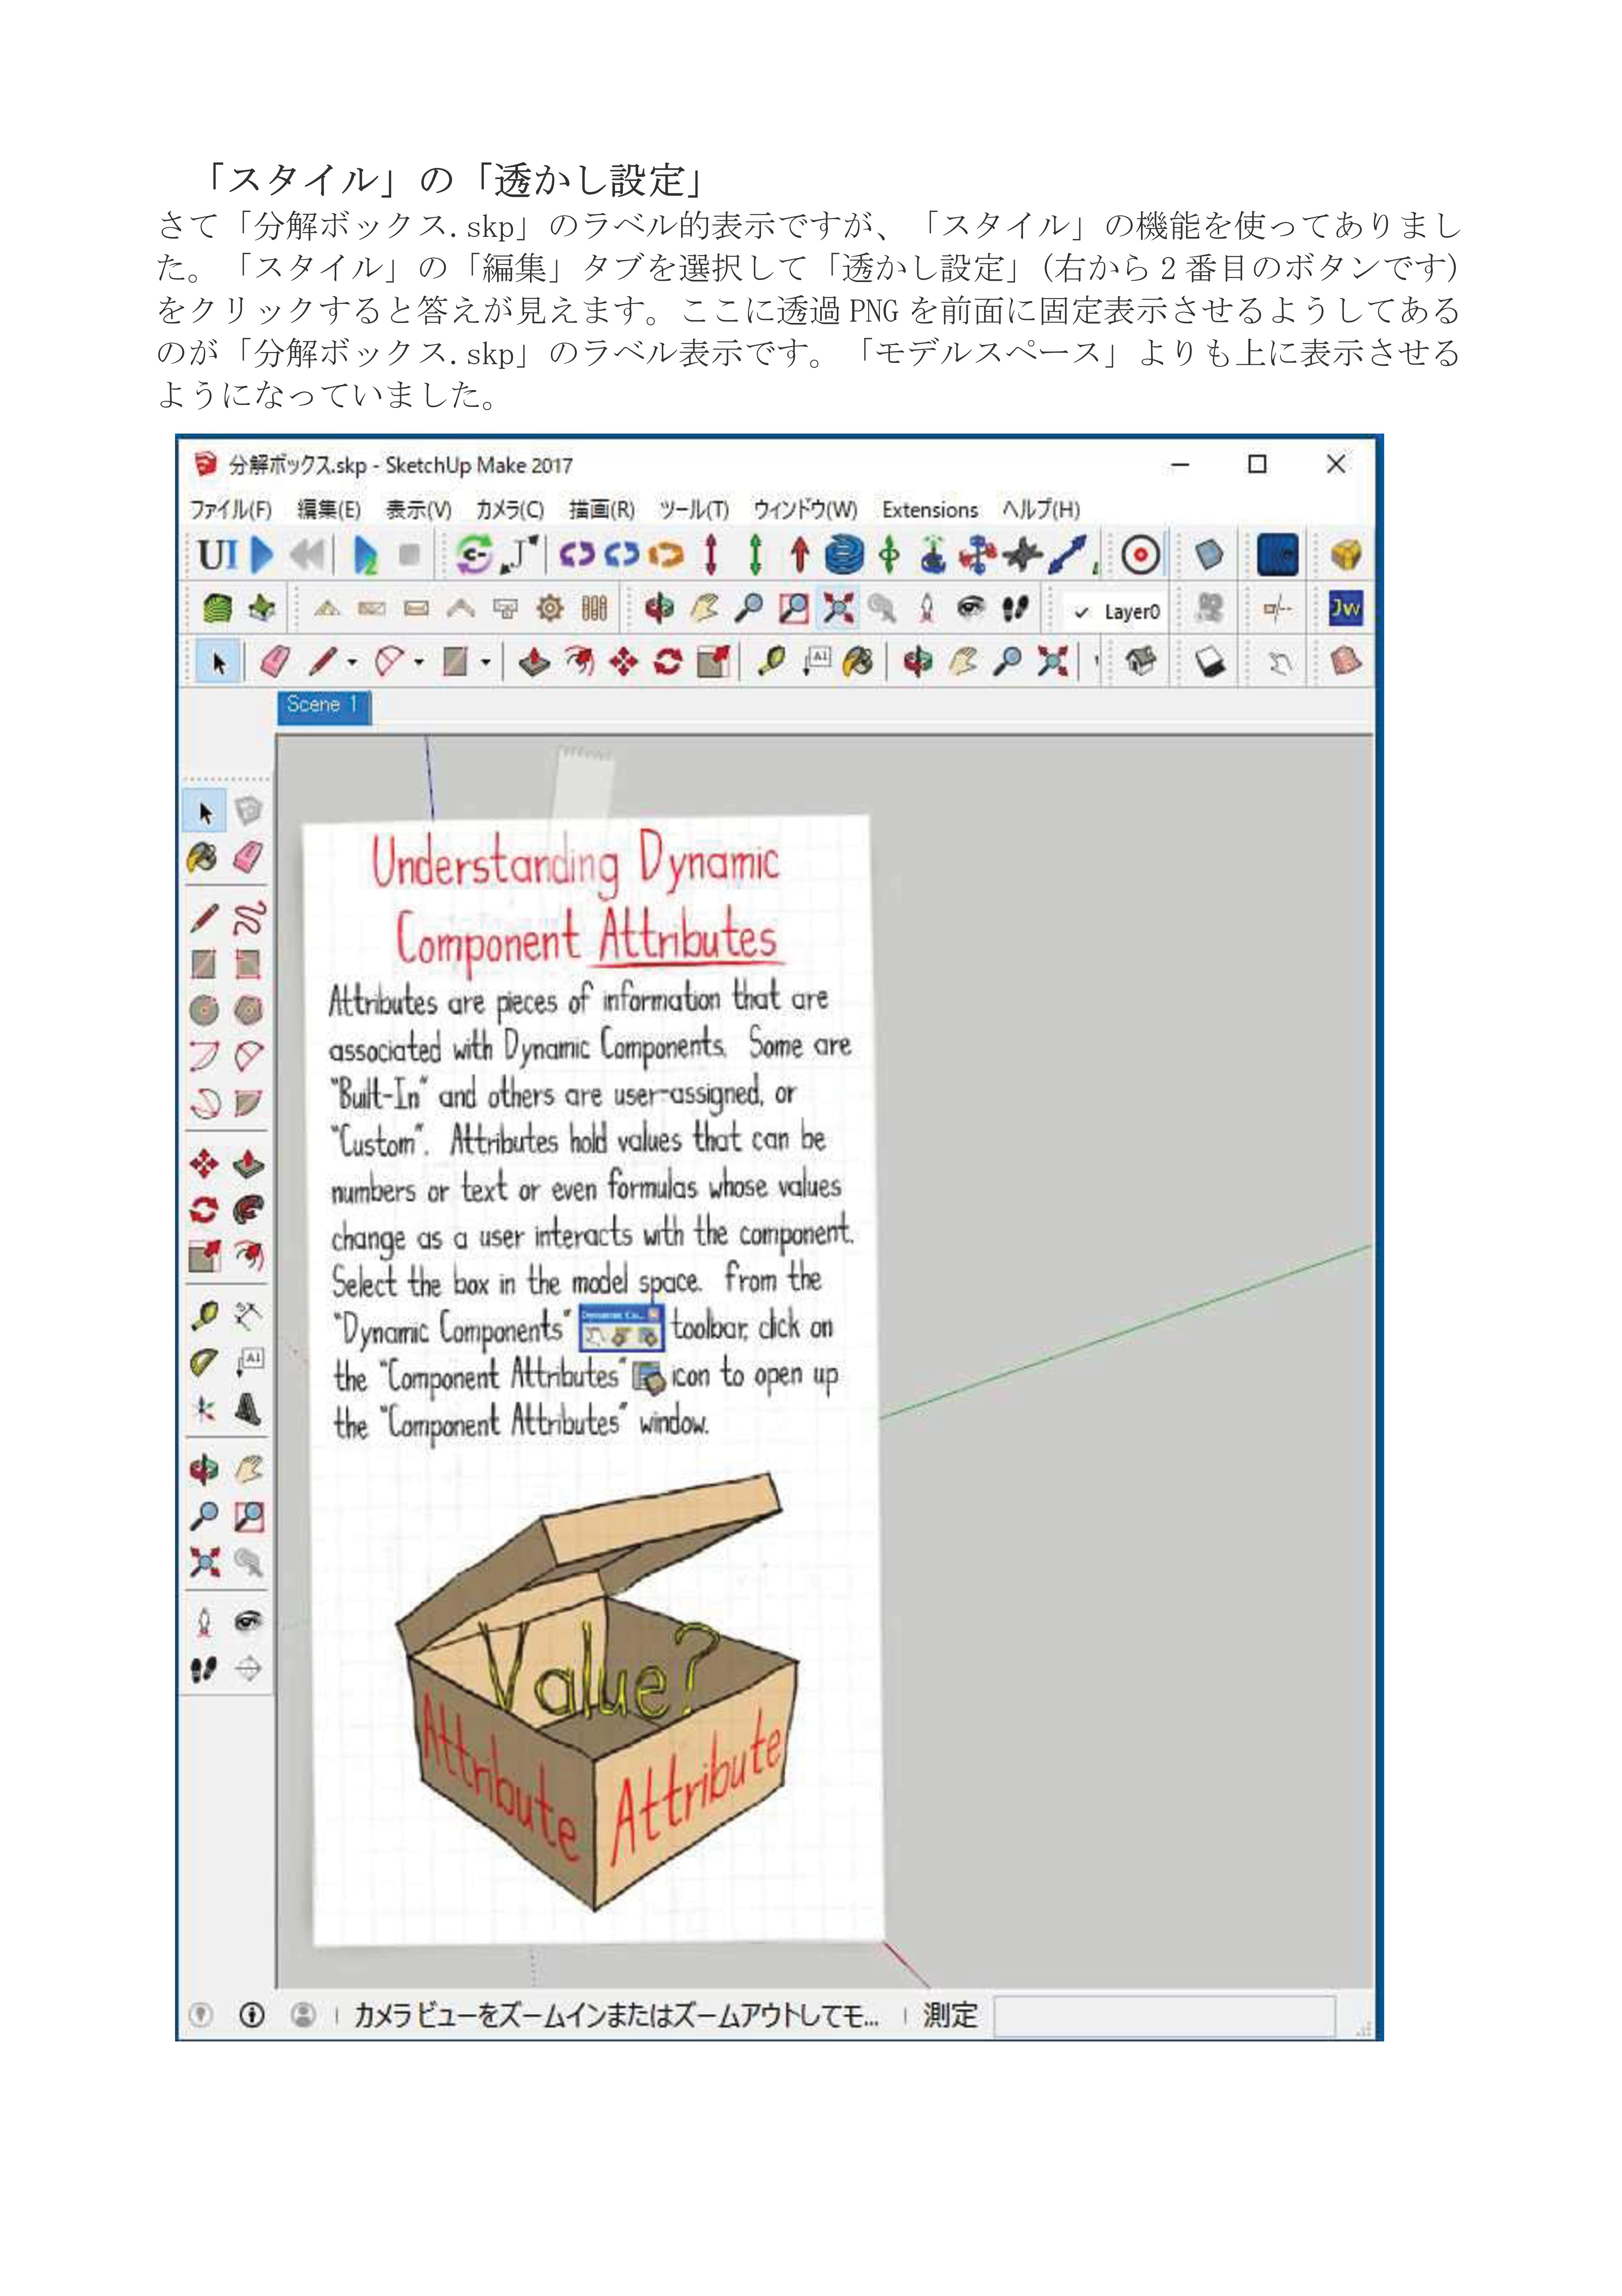Open the ツール(T) menu
Image resolution: width=1622 pixels, height=2296 pixels.
pyautogui.click(x=694, y=510)
